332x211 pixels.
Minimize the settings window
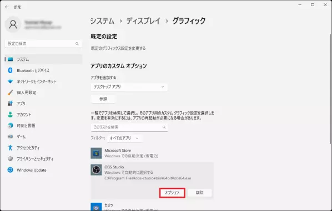point(300,4)
